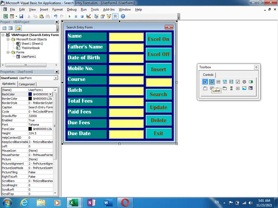
Task: Select Sheet1 (Sheet1) in project tree
Action: (32, 44)
